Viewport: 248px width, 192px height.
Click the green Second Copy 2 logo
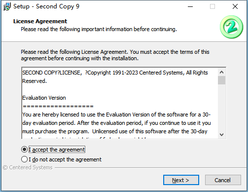[231, 27]
